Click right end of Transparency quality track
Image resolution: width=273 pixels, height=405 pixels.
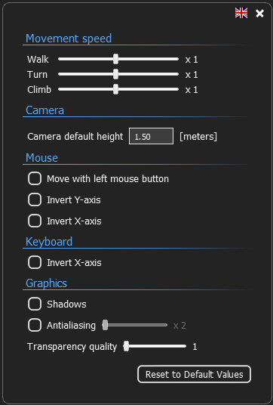[x=184, y=346]
